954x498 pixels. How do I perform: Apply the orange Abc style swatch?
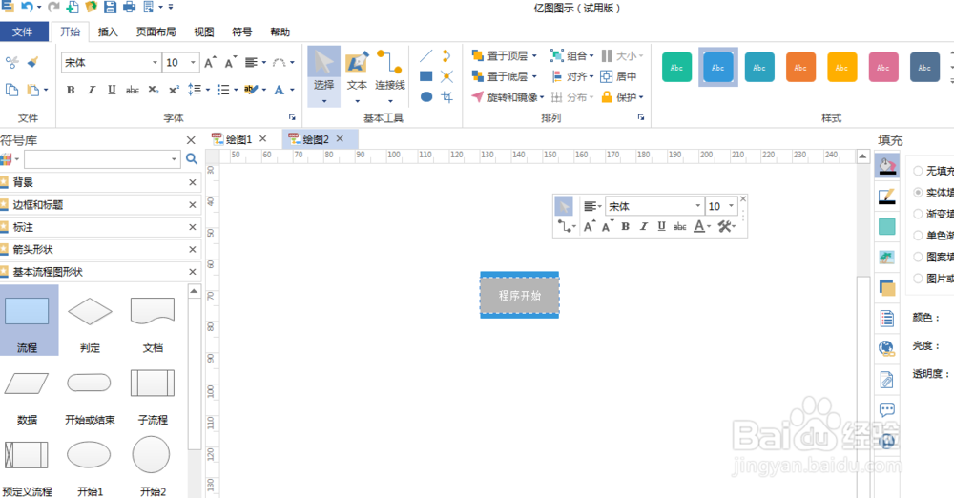tap(800, 68)
